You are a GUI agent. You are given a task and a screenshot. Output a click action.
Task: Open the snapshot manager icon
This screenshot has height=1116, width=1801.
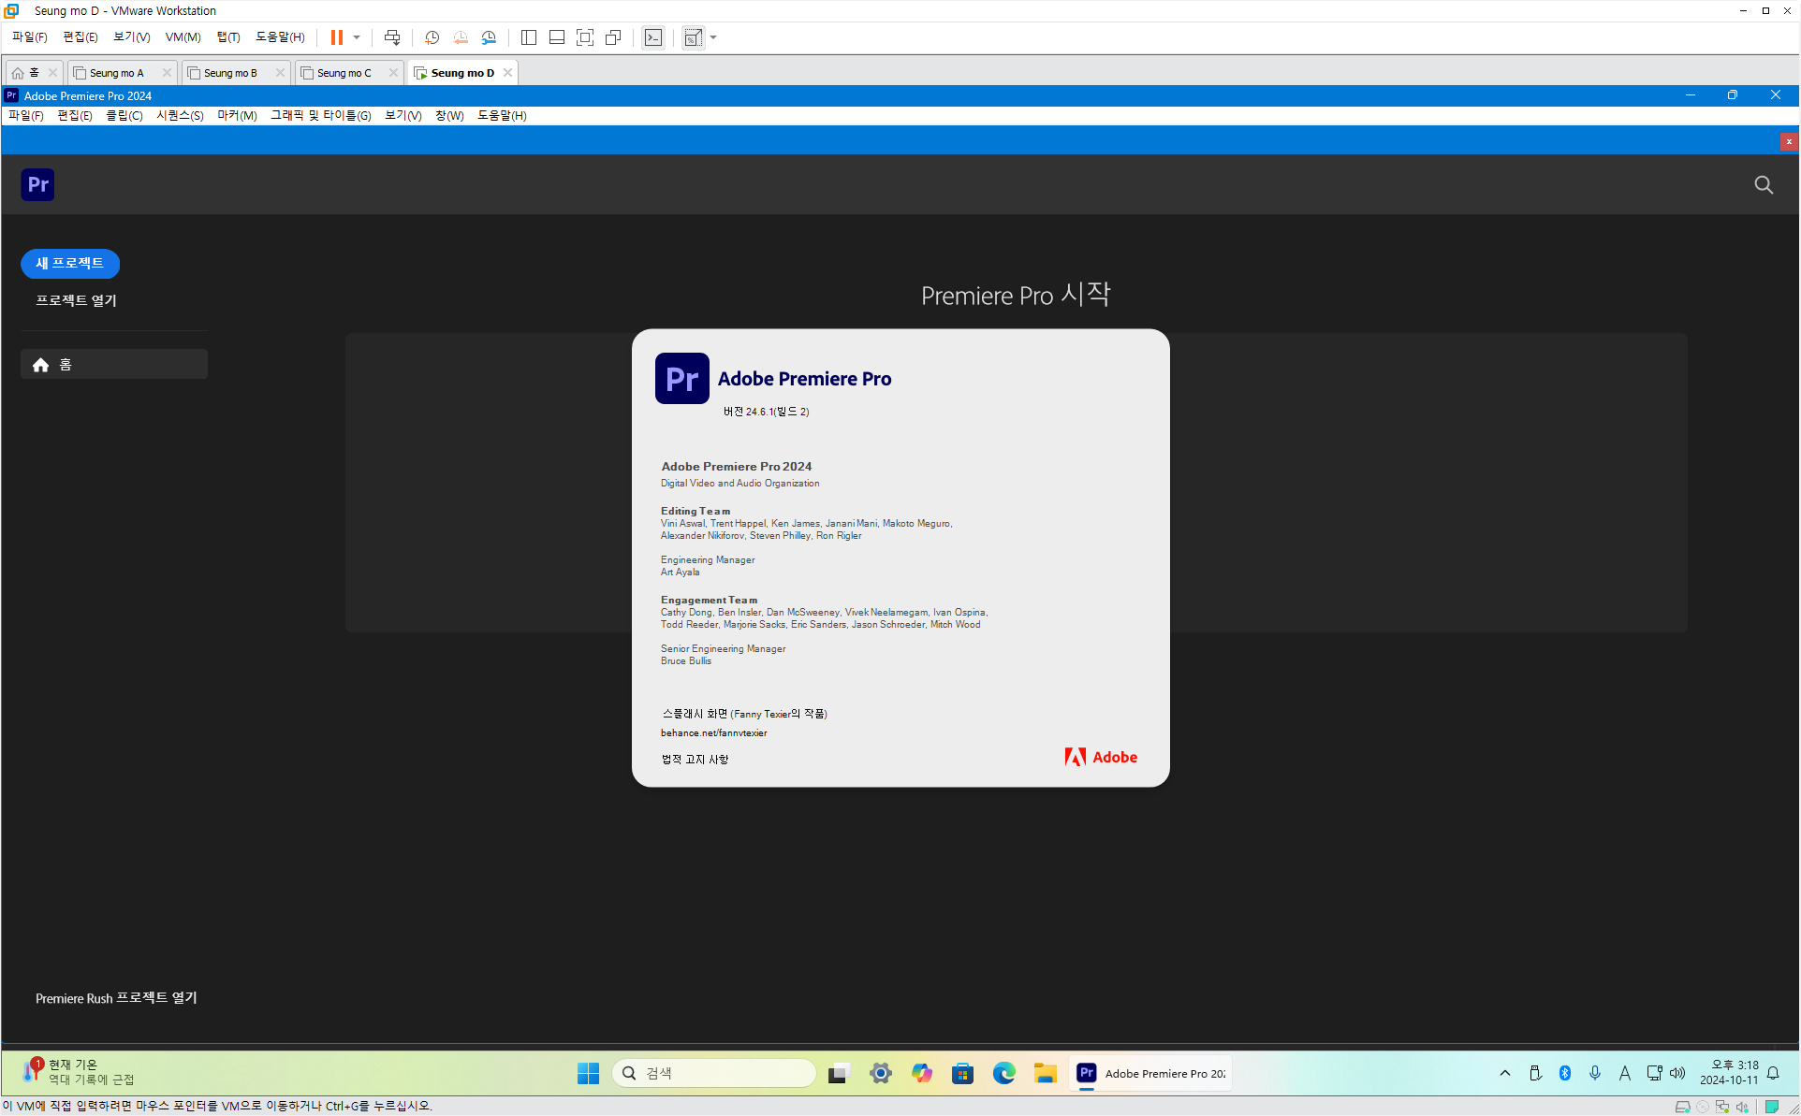coord(489,37)
